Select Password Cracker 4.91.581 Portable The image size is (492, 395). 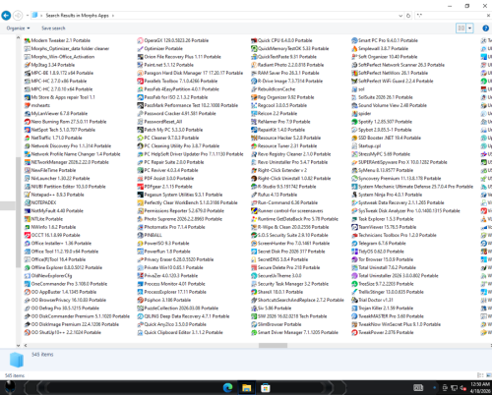[x=177, y=114]
